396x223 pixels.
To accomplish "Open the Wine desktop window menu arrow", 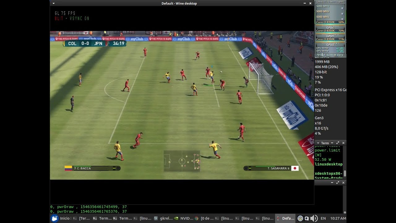I will (x=54, y=3).
